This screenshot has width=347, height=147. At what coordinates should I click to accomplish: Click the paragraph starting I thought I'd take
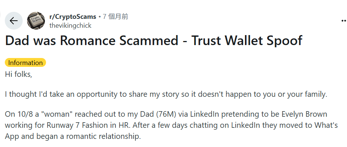point(166,94)
